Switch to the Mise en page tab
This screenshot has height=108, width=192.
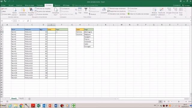pyautogui.click(x=29, y=5)
